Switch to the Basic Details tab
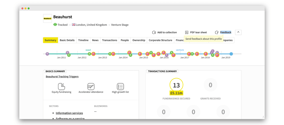The image size is (284, 125). pyautogui.click(x=67, y=40)
